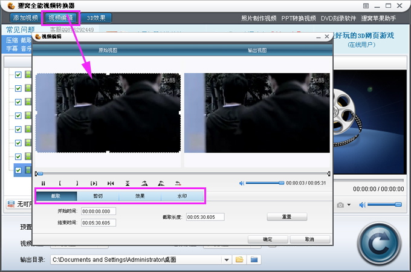
Task: Play the marked segment only
Action: click(94, 183)
